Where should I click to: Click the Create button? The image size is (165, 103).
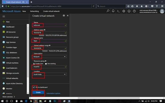point(38,92)
